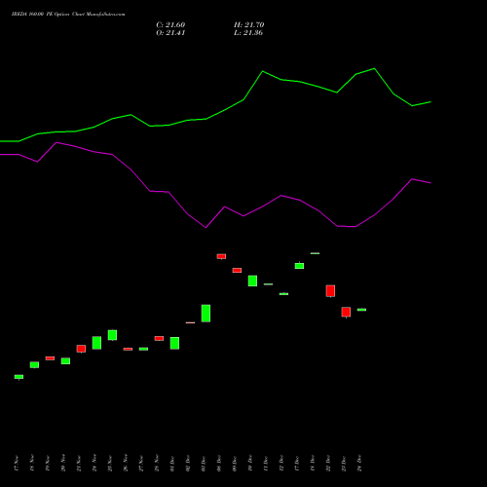
Task: Click the green candlestick for 17 Dec
Action: pos(299,266)
